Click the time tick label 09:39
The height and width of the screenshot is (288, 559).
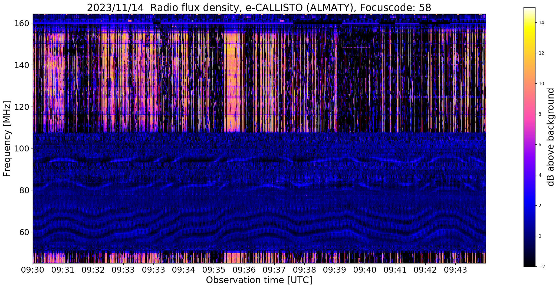pos(335,270)
